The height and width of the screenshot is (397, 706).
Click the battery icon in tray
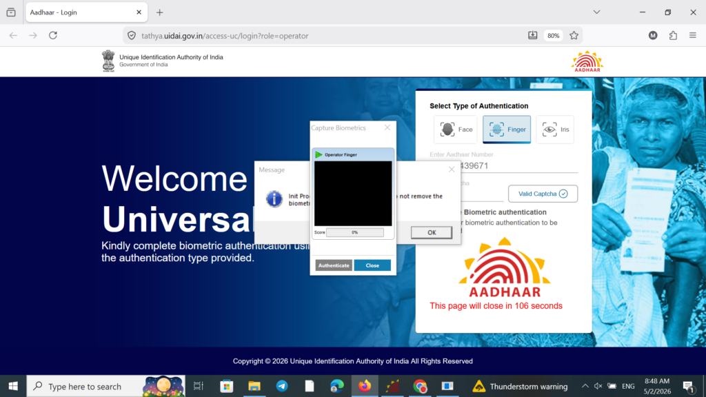pyautogui.click(x=612, y=386)
